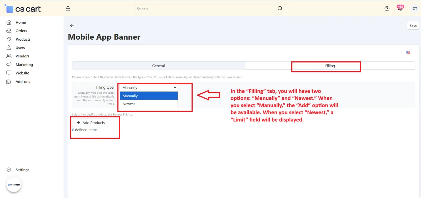Viewport: 421px width, 198px height.
Task: Click the Marketing megaphone icon
Action: pos(9,65)
